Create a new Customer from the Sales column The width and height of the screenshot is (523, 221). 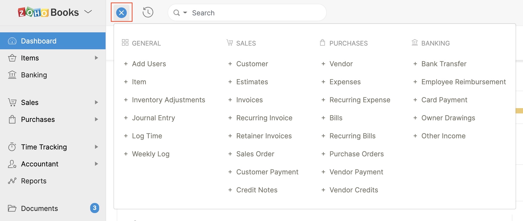coord(252,64)
